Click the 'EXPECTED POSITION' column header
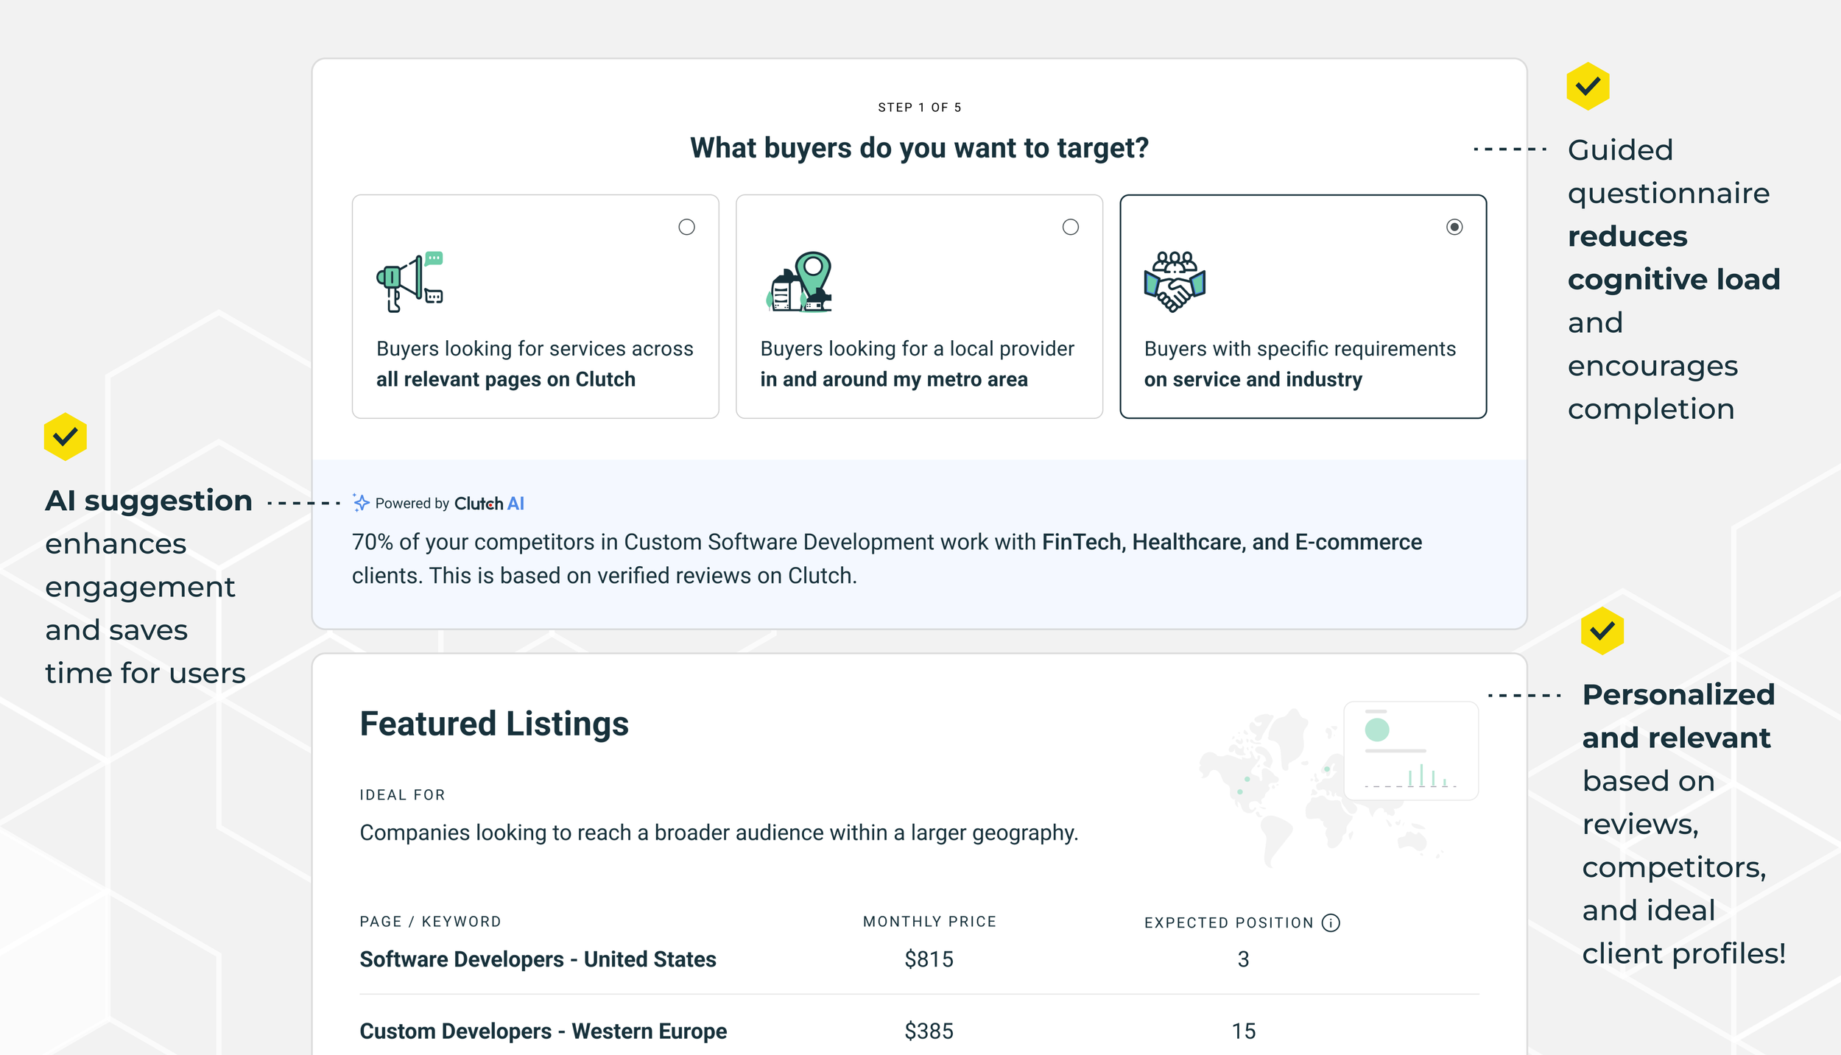1841x1055 pixels. (x=1228, y=922)
